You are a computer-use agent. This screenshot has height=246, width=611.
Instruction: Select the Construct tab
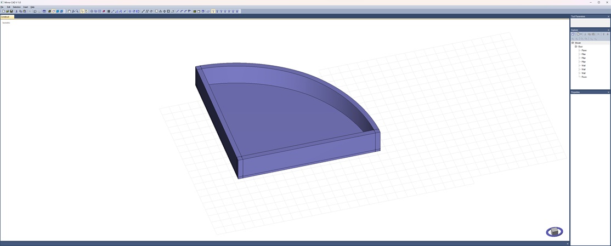pyautogui.click(x=5, y=17)
